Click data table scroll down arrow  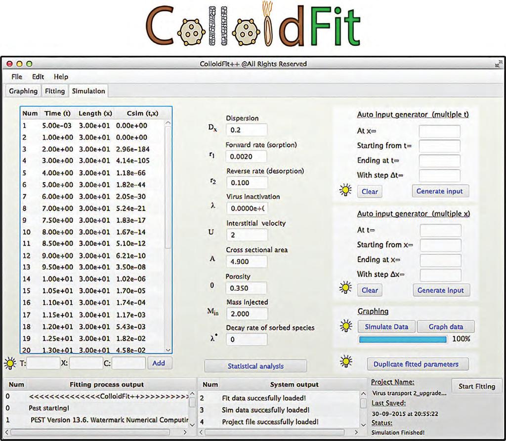point(168,350)
